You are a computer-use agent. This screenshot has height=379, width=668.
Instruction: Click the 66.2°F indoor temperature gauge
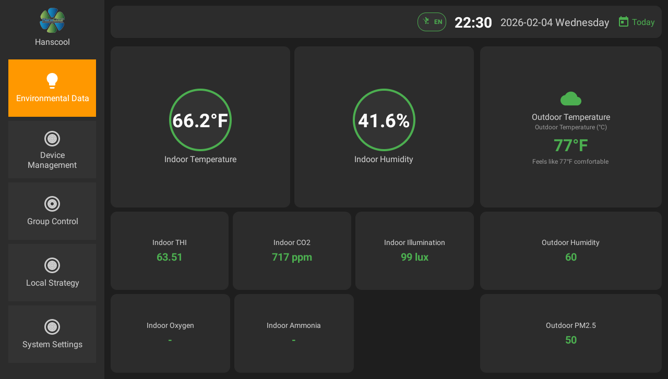tap(200, 120)
